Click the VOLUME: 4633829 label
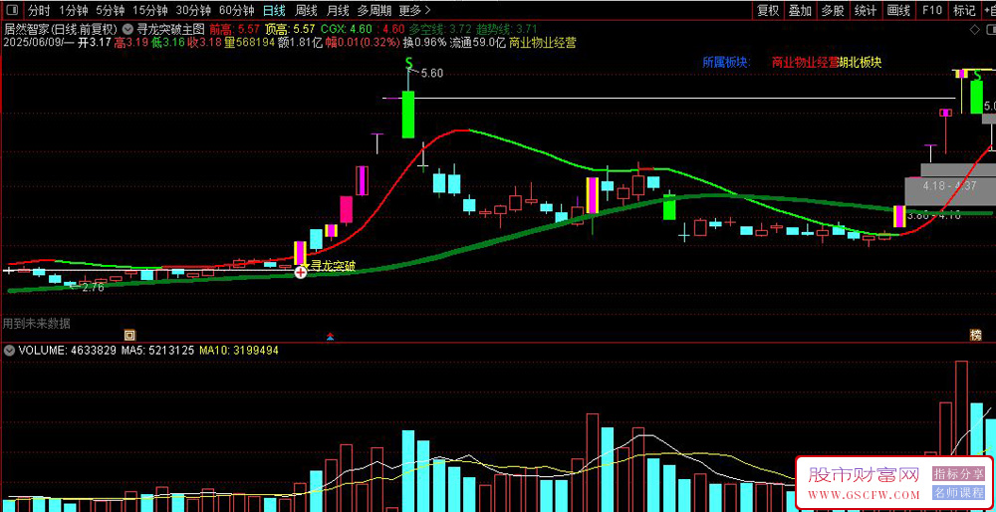This screenshot has height=512, width=996. pos(66,350)
